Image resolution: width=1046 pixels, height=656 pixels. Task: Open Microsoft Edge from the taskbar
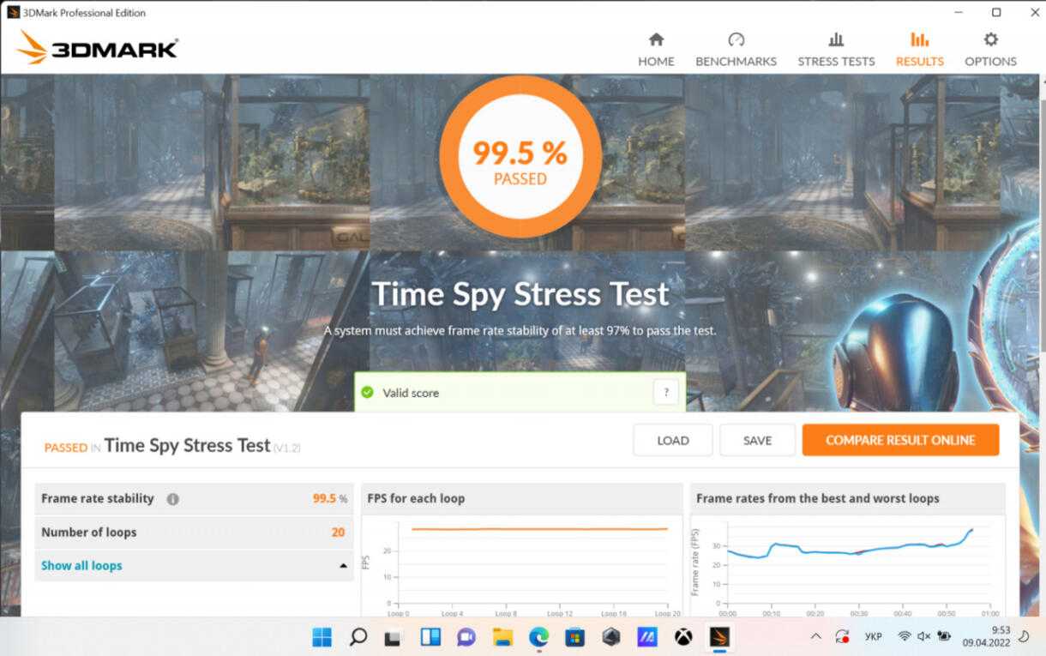tap(538, 636)
